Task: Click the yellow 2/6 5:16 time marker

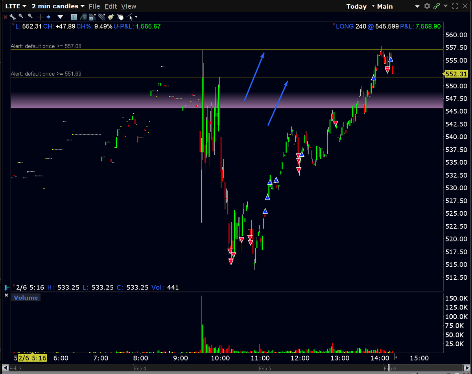Action: (33, 358)
